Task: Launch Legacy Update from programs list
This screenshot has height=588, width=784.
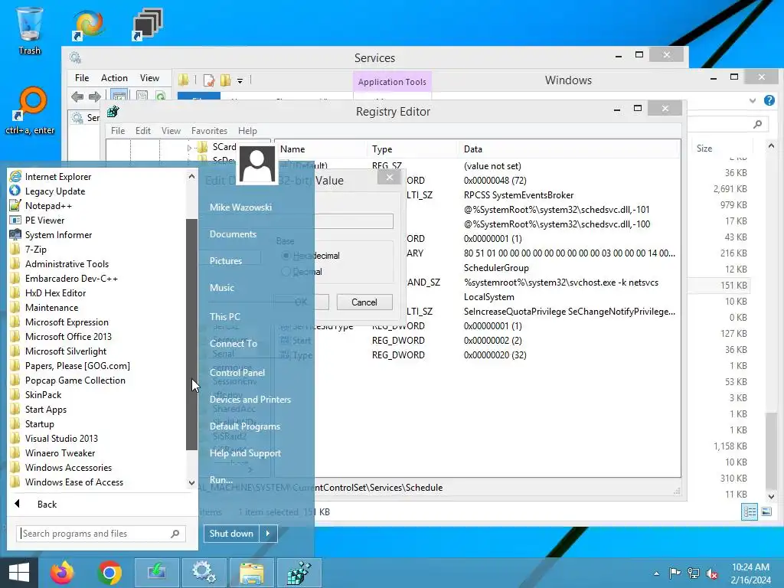Action: [x=55, y=191]
